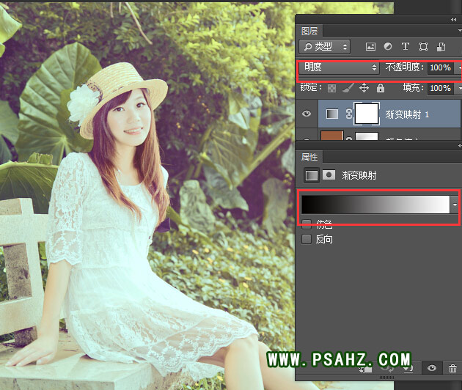
Task: Switch to the 属性 properties tab
Action: tap(309, 157)
